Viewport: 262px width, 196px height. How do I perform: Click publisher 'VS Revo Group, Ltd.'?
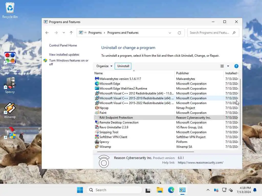[x=190, y=127]
